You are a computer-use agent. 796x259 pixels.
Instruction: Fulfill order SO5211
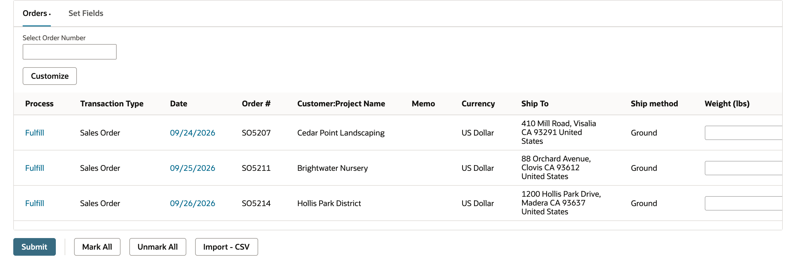tap(35, 168)
